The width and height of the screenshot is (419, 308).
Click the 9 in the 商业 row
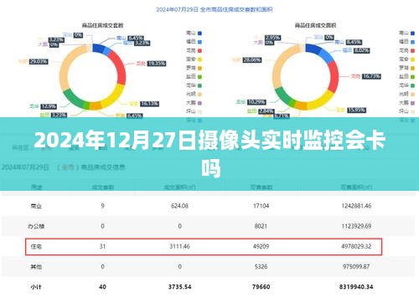point(102,206)
